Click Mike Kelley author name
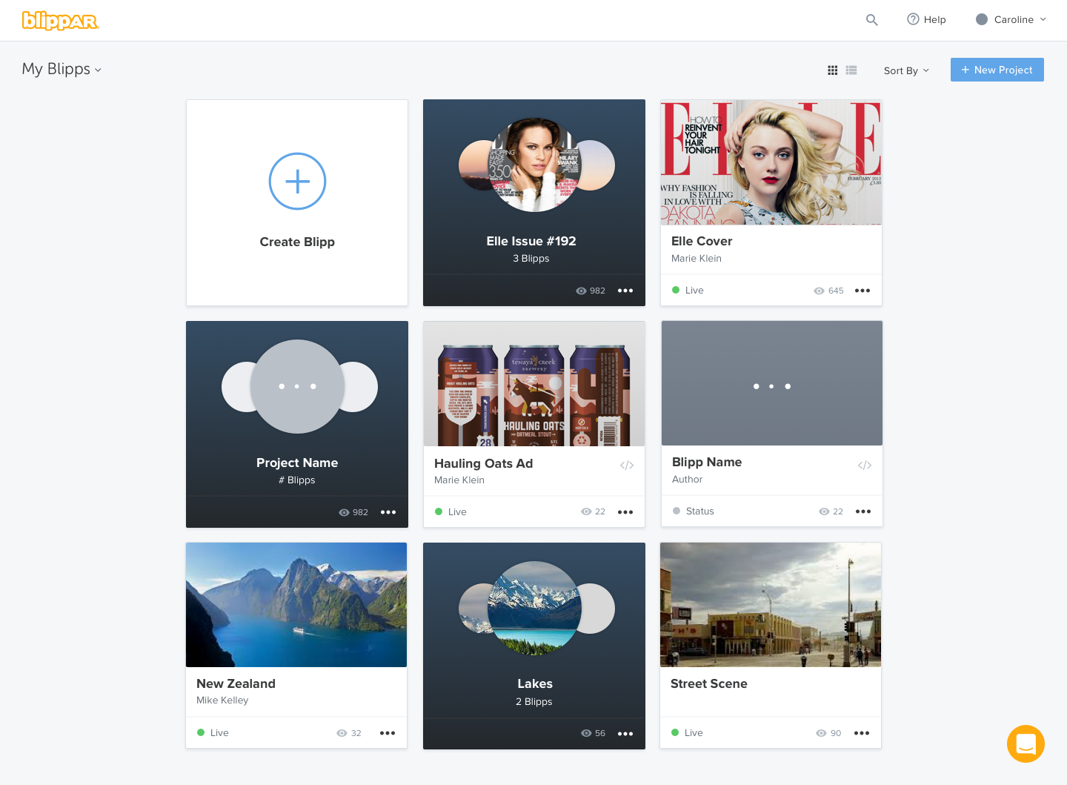Screen dimensions: 1067x785 click(222, 700)
